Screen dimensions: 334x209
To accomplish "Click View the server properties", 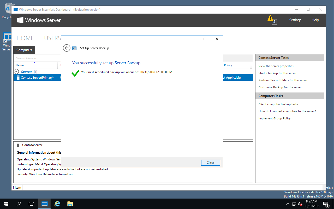I will coord(276,66).
